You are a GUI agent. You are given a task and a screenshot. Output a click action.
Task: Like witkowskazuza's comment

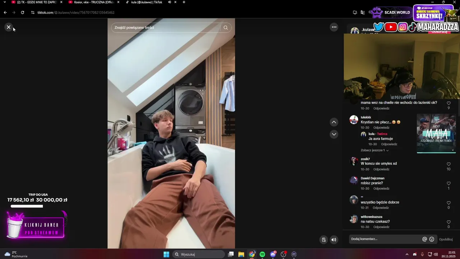tap(448, 222)
